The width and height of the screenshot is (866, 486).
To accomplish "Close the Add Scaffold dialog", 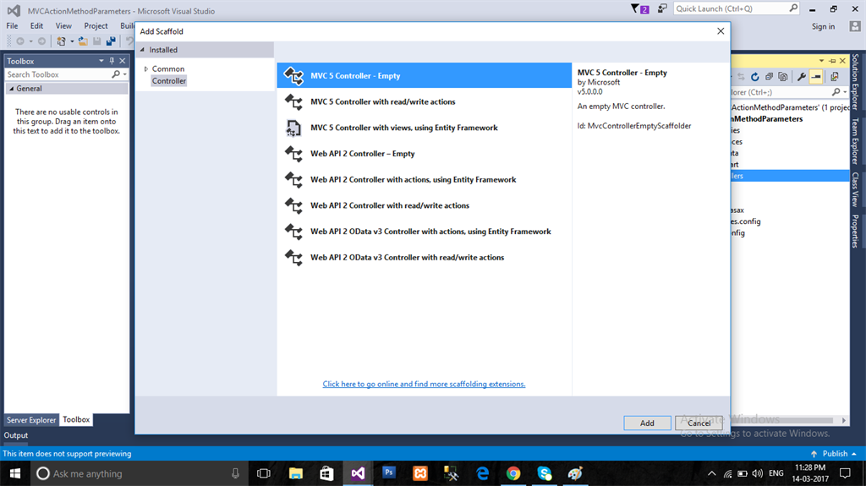I will (721, 31).
